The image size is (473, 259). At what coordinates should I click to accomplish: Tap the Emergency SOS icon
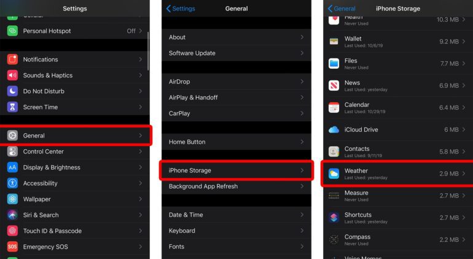(x=12, y=247)
